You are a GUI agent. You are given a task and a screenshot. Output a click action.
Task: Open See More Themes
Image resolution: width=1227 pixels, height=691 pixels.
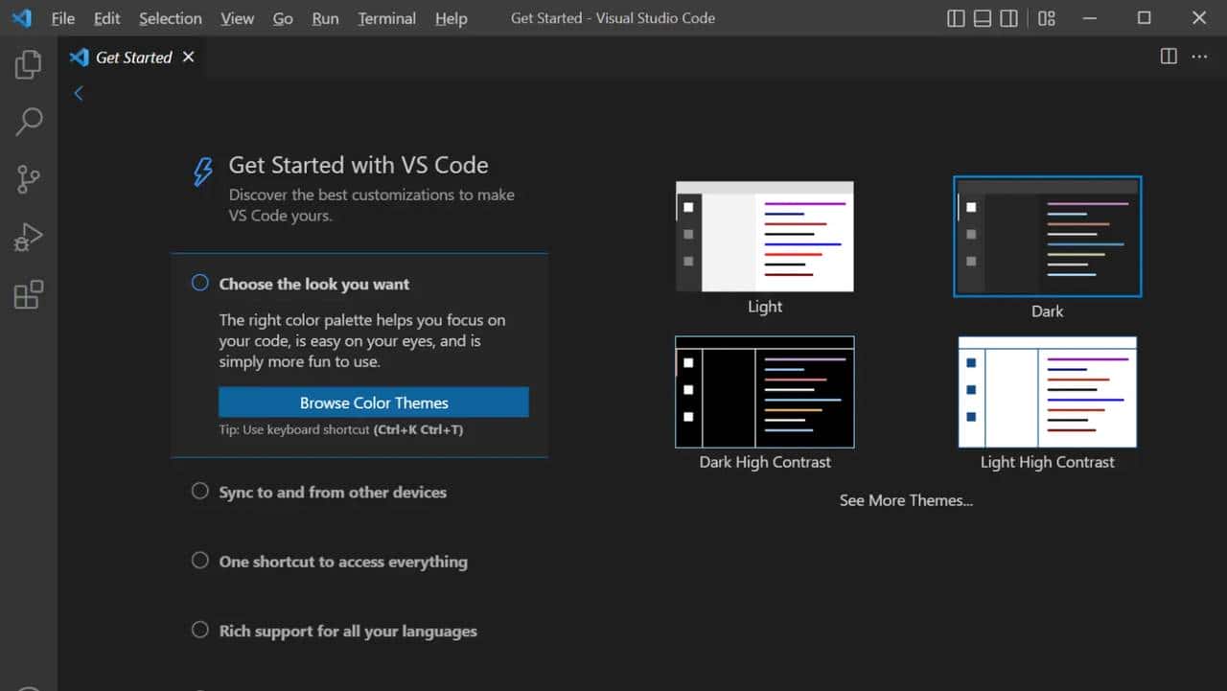905,499
